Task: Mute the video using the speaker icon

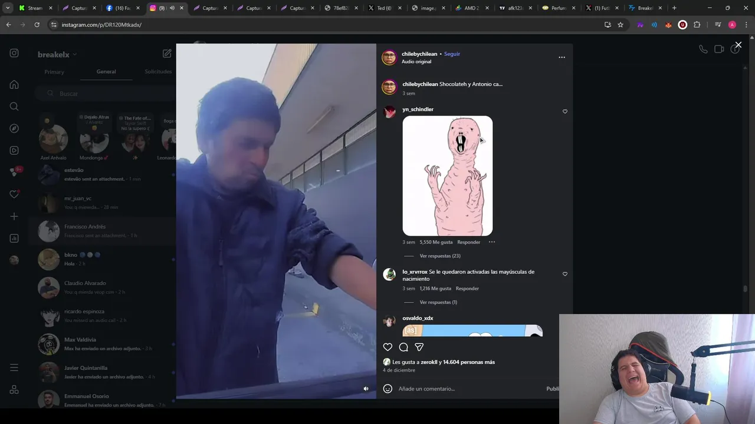Action: pyautogui.click(x=366, y=389)
